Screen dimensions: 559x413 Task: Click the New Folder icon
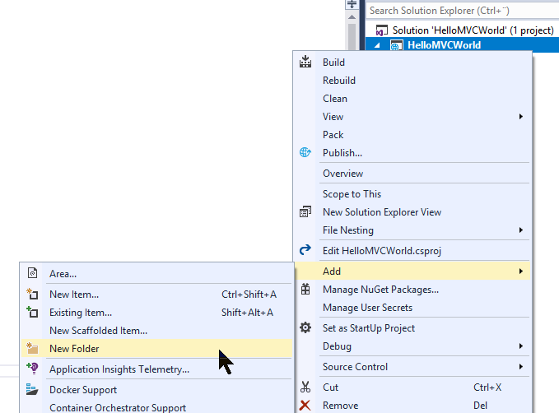click(x=32, y=348)
